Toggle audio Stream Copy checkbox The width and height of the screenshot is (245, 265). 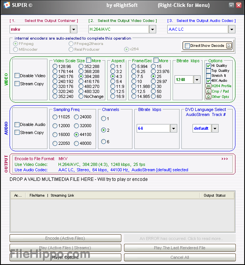[17, 132]
